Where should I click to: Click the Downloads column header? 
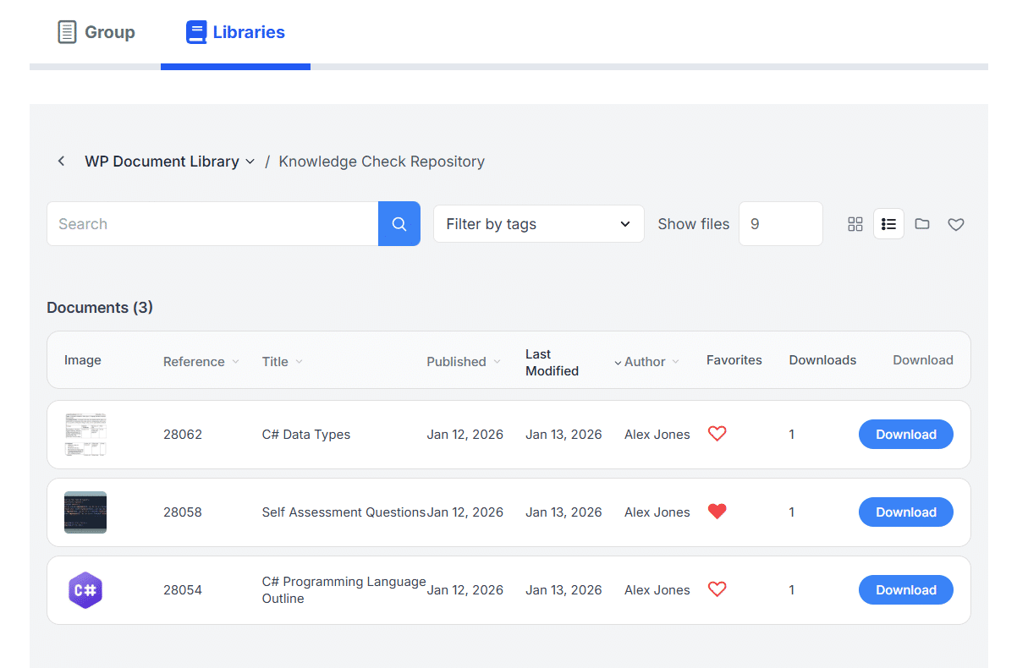[x=822, y=360]
